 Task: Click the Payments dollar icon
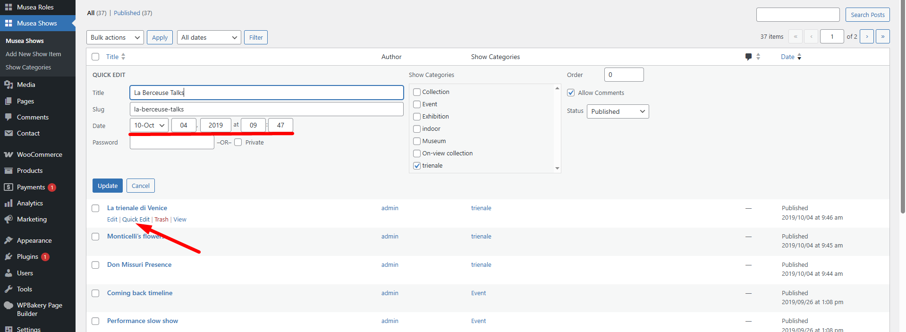tap(8, 187)
